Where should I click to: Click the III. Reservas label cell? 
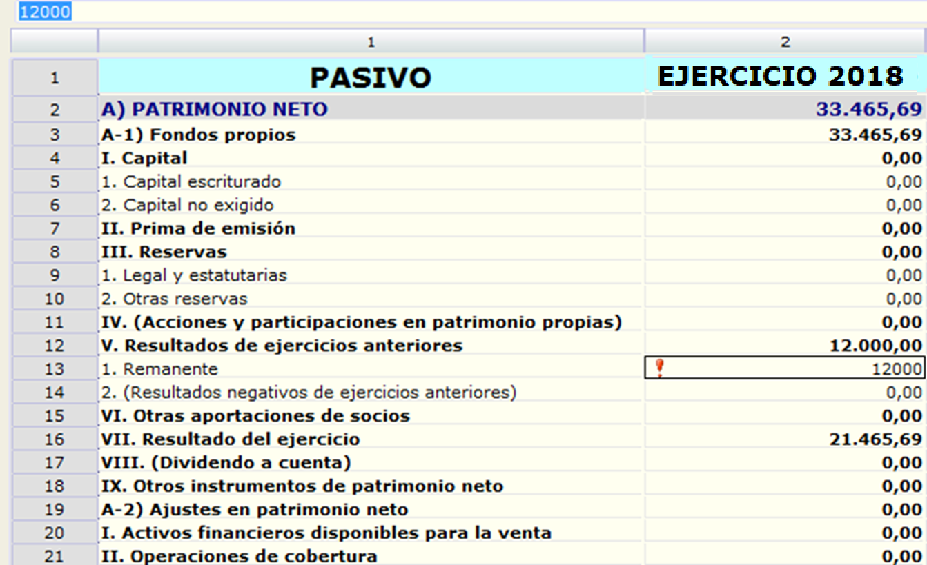click(x=371, y=252)
